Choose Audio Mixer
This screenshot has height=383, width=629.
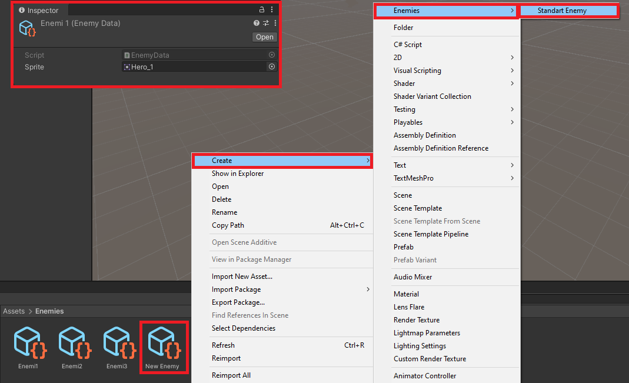coord(447,277)
